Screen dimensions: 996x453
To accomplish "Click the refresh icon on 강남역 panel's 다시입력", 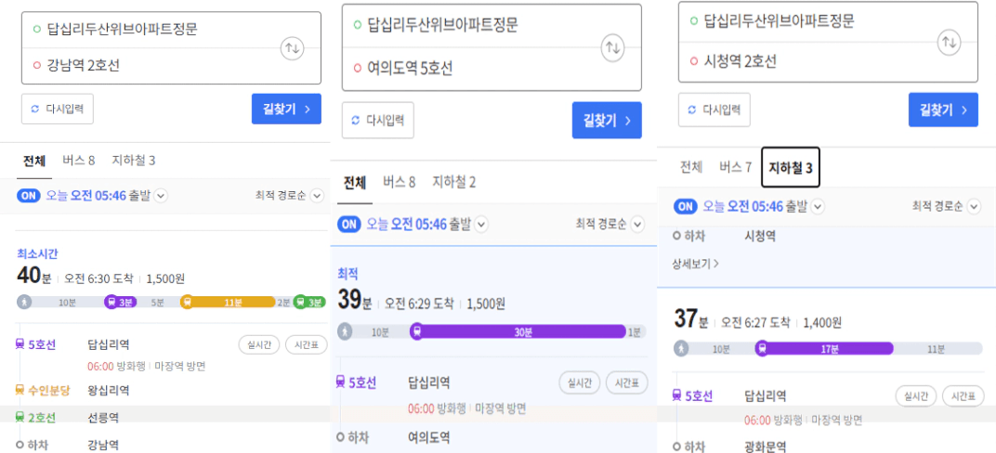I will [x=35, y=110].
